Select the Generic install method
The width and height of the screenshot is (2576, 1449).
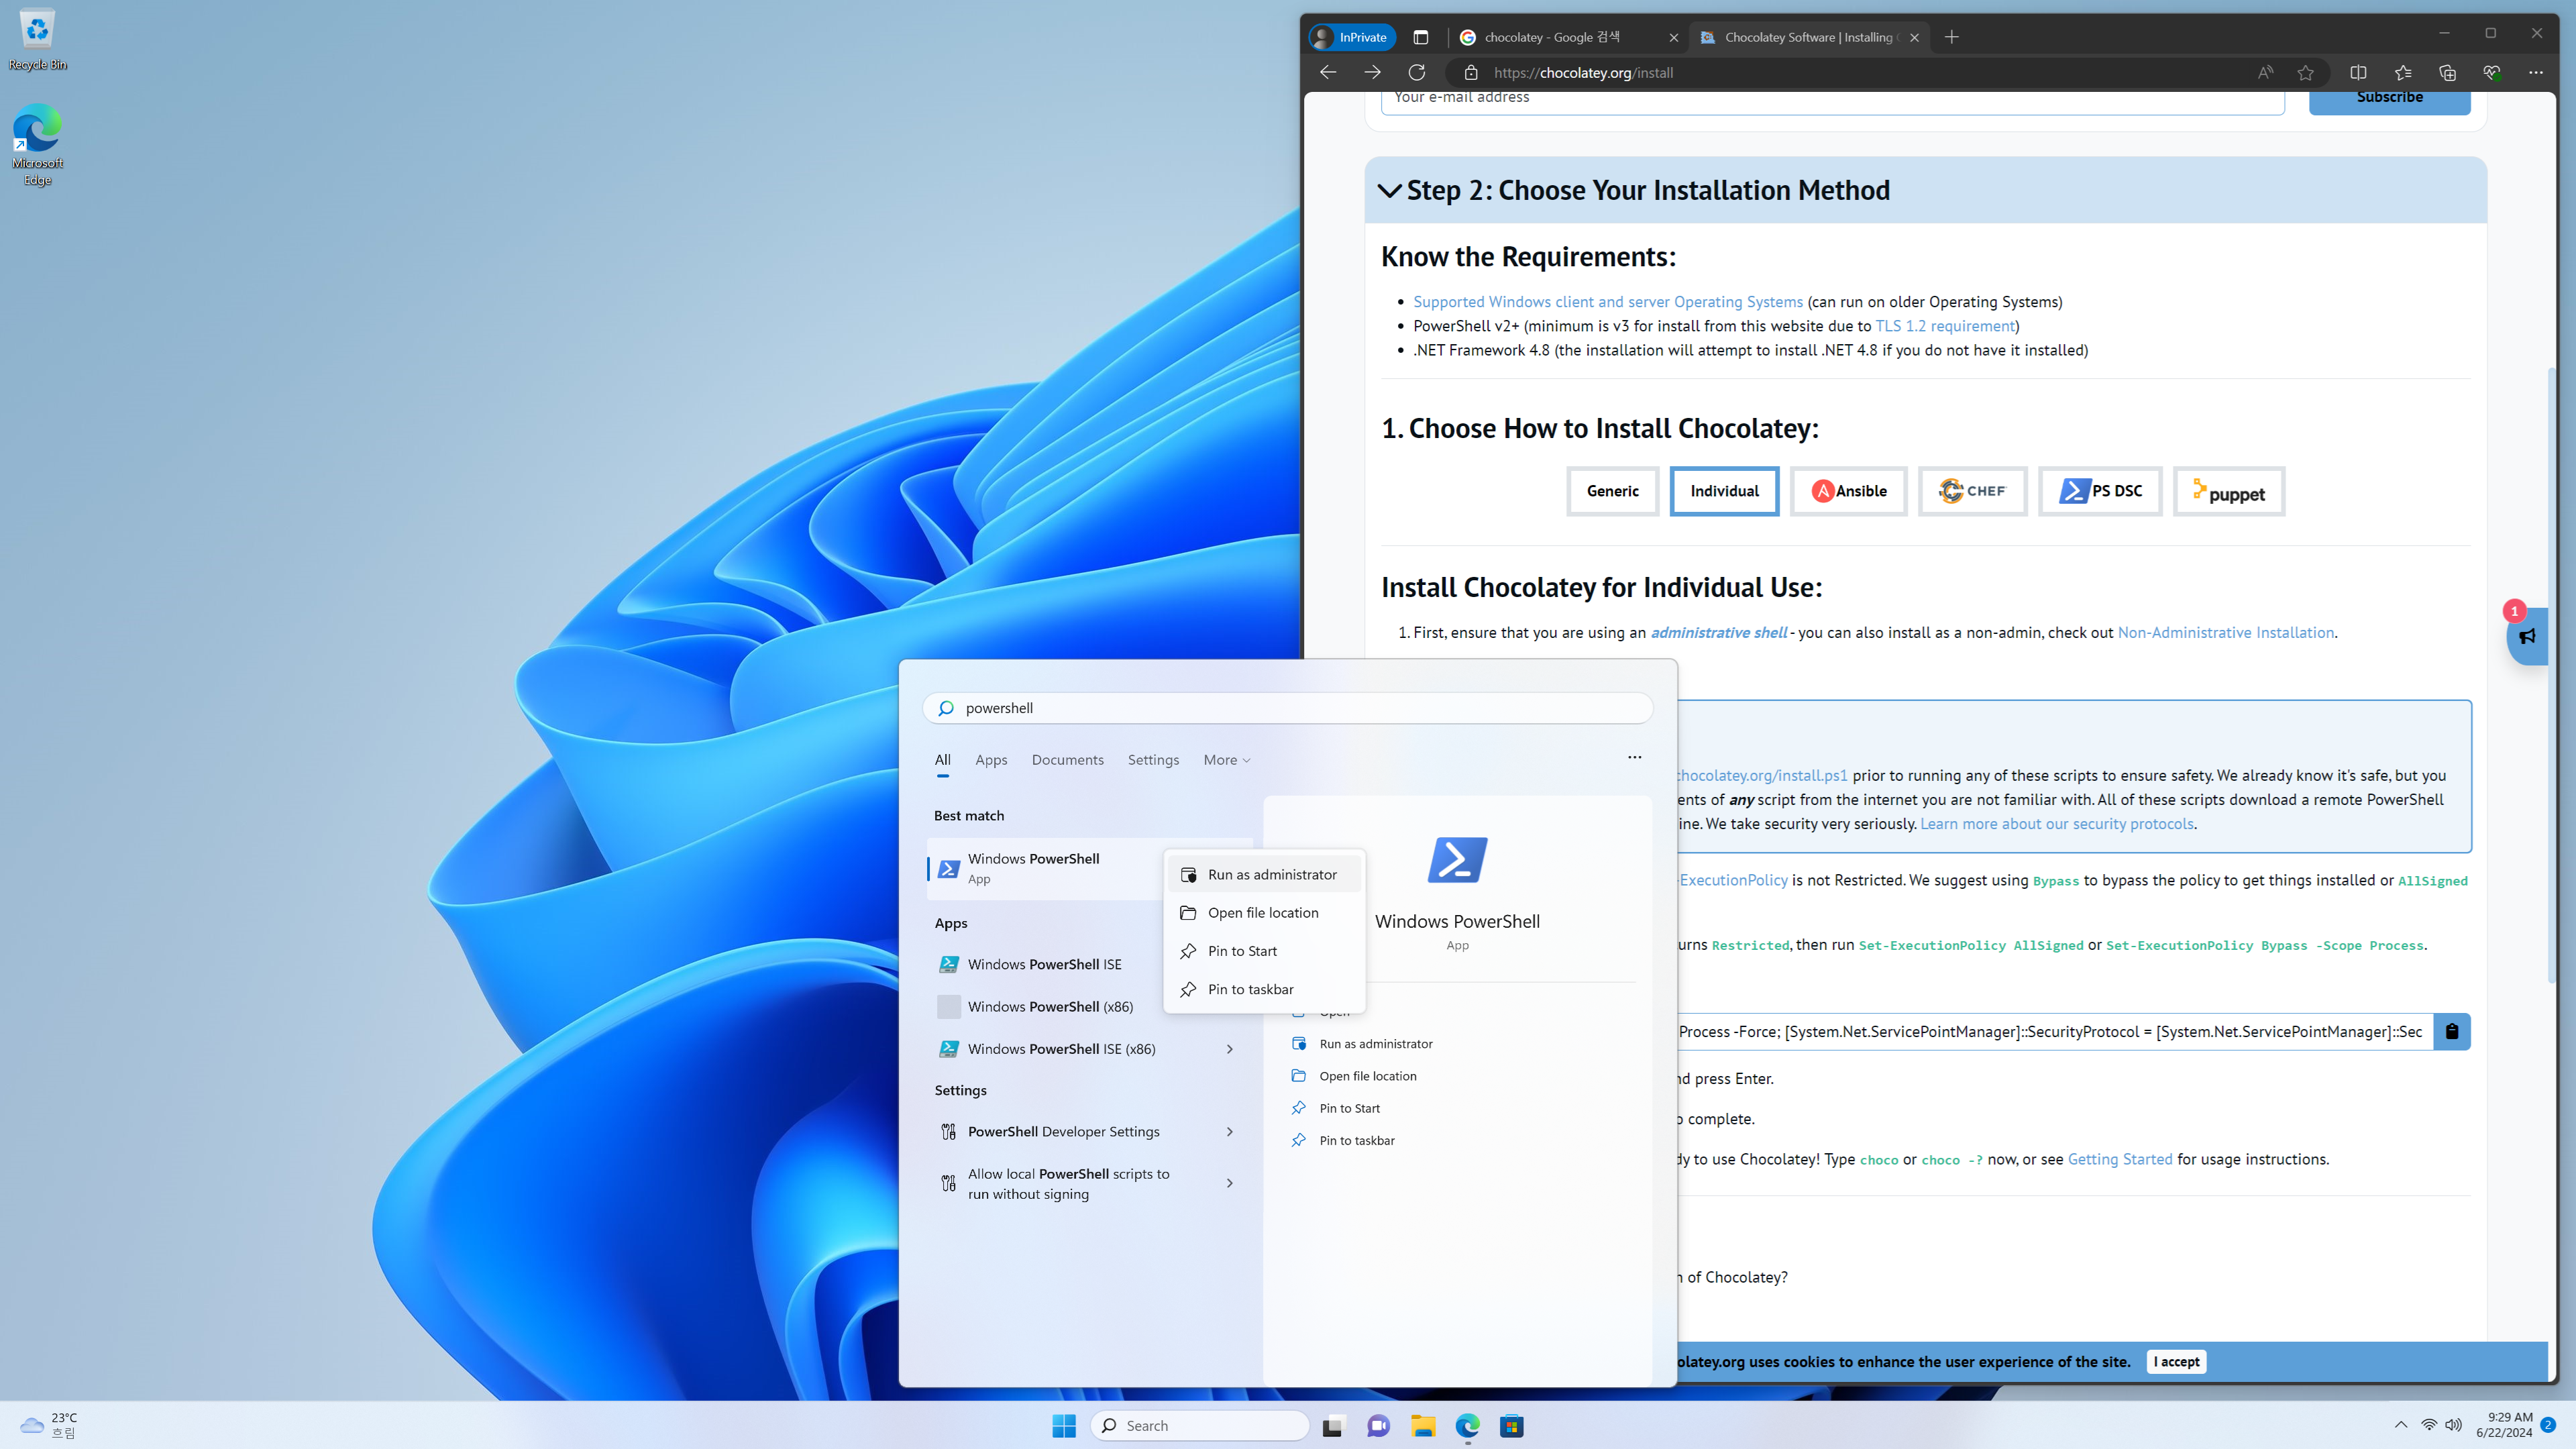1612,491
